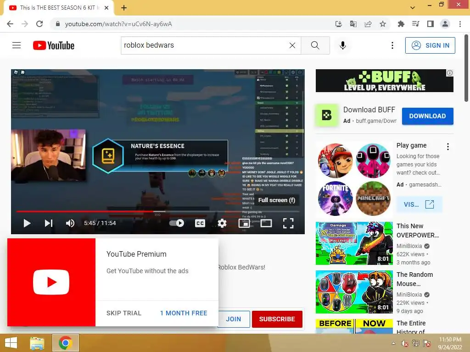
Task: Open video settings gear
Action: (x=222, y=223)
